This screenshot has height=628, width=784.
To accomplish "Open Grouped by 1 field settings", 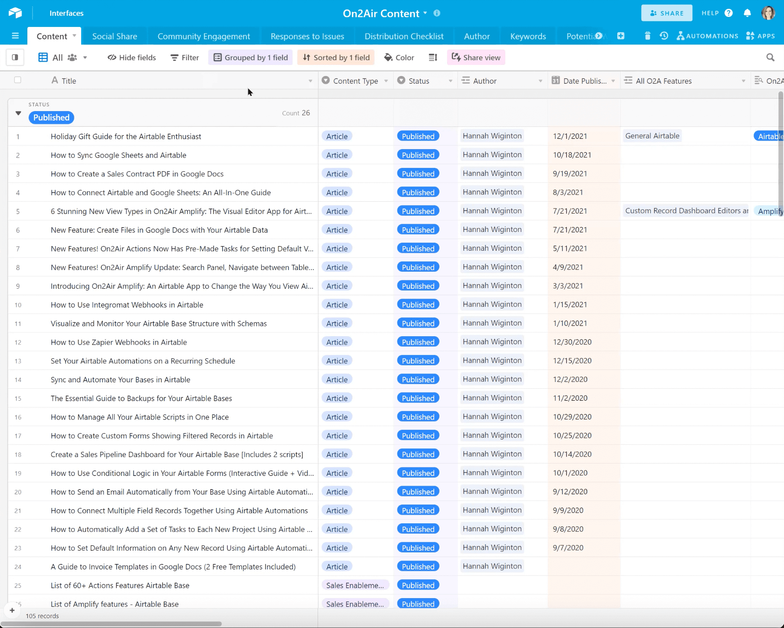I will [x=251, y=57].
